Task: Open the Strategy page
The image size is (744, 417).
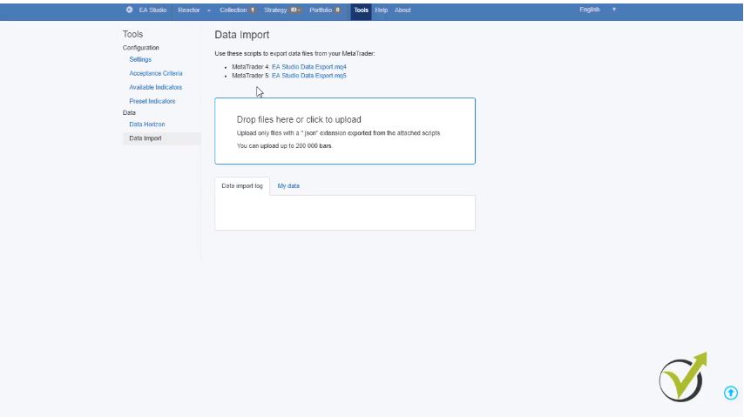Action: [x=275, y=10]
